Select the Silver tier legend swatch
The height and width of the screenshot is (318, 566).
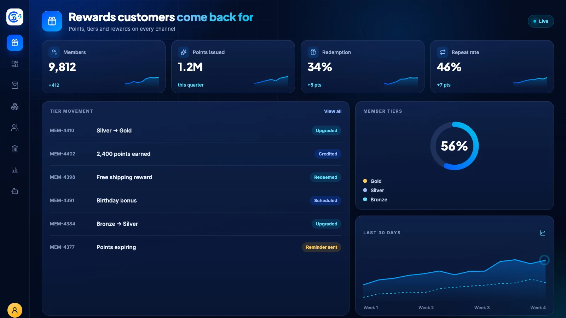tap(365, 190)
